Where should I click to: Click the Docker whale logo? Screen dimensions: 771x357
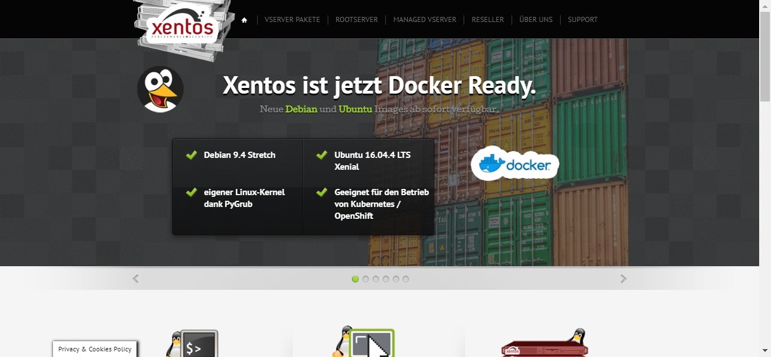pos(514,164)
